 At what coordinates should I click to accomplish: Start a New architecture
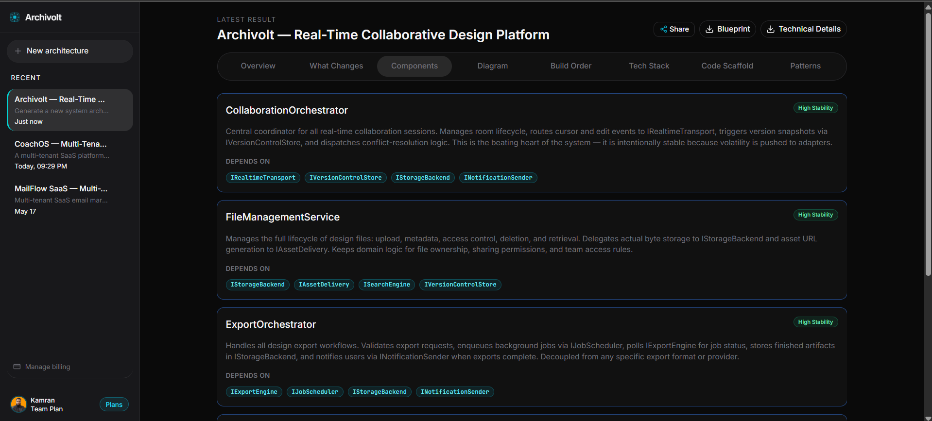click(x=70, y=51)
